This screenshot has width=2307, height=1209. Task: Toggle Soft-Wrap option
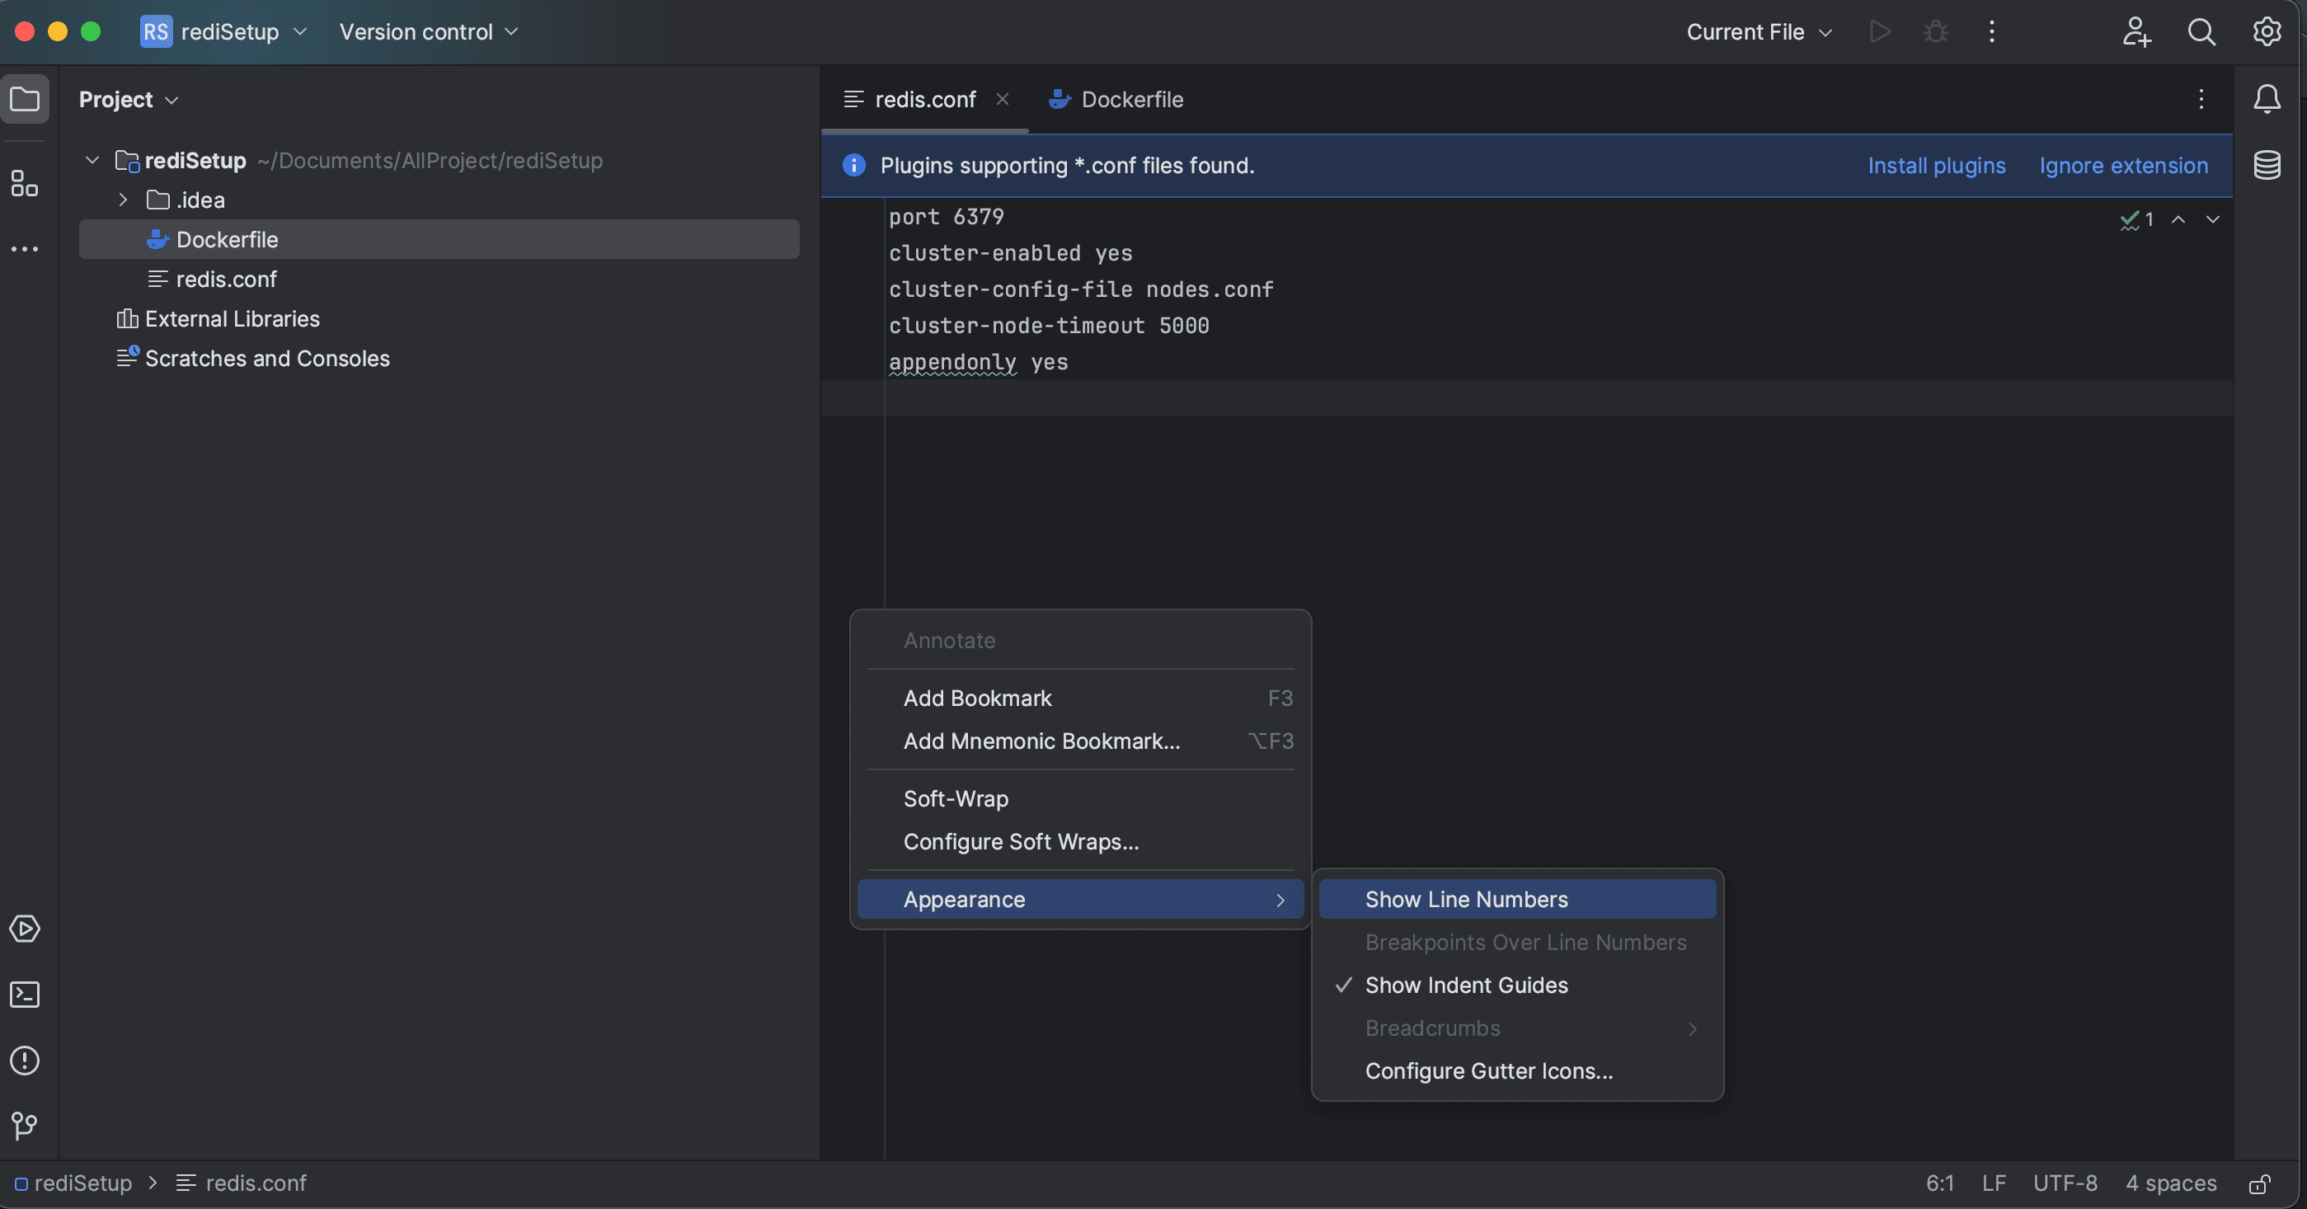(1080, 799)
